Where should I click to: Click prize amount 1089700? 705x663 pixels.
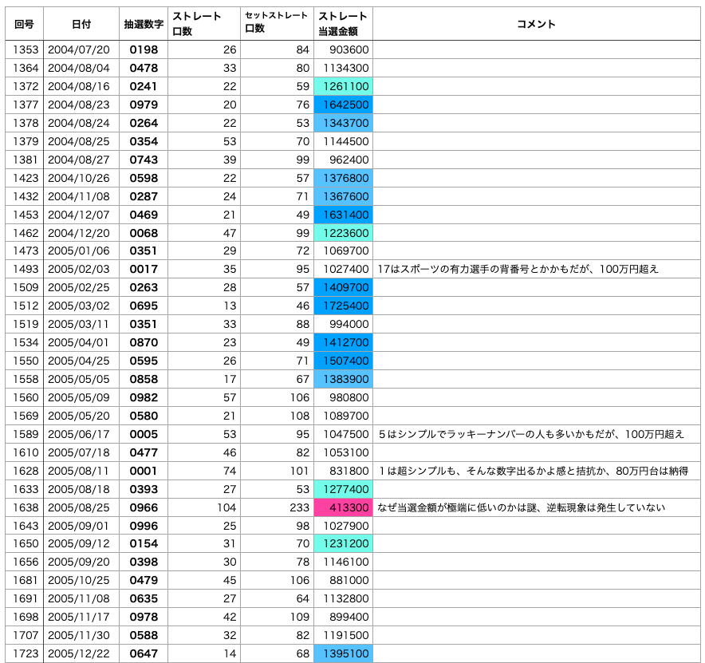coord(343,416)
